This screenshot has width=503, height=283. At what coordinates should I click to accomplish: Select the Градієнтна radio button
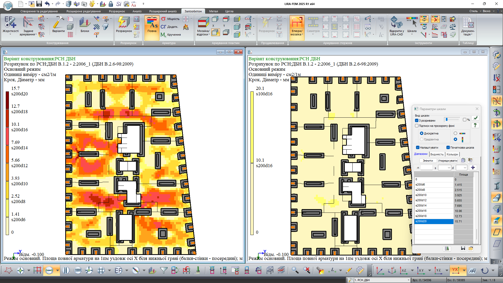click(422, 139)
